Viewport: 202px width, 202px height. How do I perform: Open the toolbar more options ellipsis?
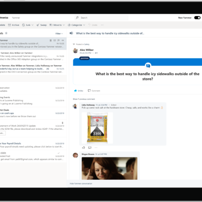(x=102, y=25)
